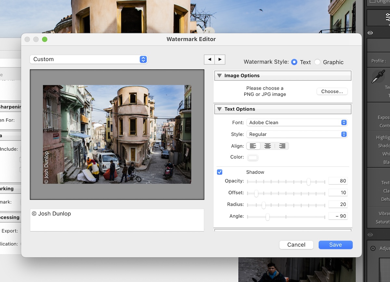Uncheck the Shadow checkbox
This screenshot has width=390, height=282.
pyautogui.click(x=220, y=172)
